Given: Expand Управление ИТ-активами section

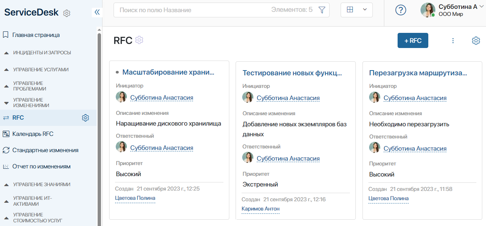Looking at the screenshot, I should pyautogui.click(x=33, y=201).
